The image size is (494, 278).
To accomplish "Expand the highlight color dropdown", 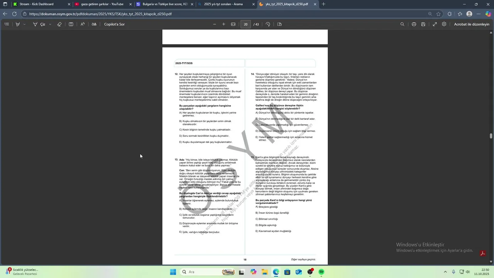I will [x=24, y=24].
